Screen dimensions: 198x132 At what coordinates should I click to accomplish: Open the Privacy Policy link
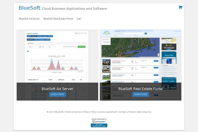[90, 112]
